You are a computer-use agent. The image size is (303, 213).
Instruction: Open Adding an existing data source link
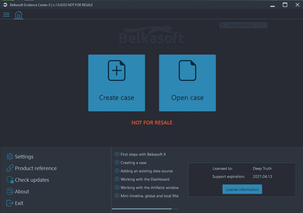[146, 171]
